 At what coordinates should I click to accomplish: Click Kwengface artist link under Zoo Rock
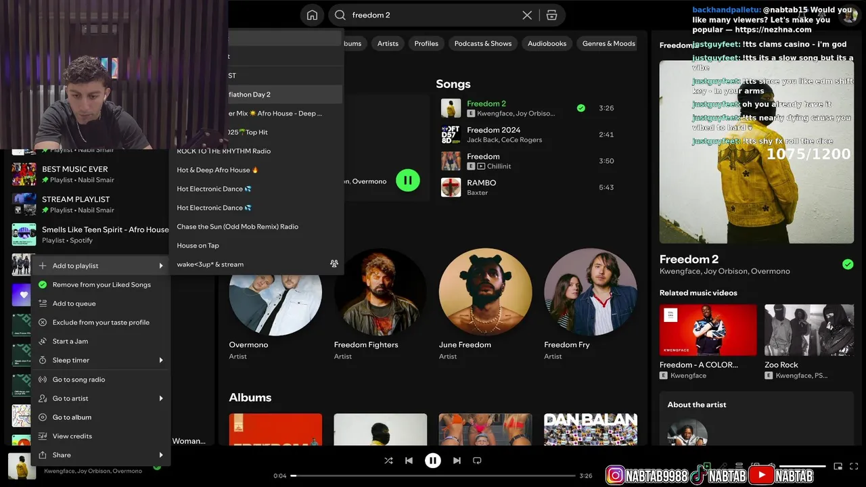pos(794,375)
